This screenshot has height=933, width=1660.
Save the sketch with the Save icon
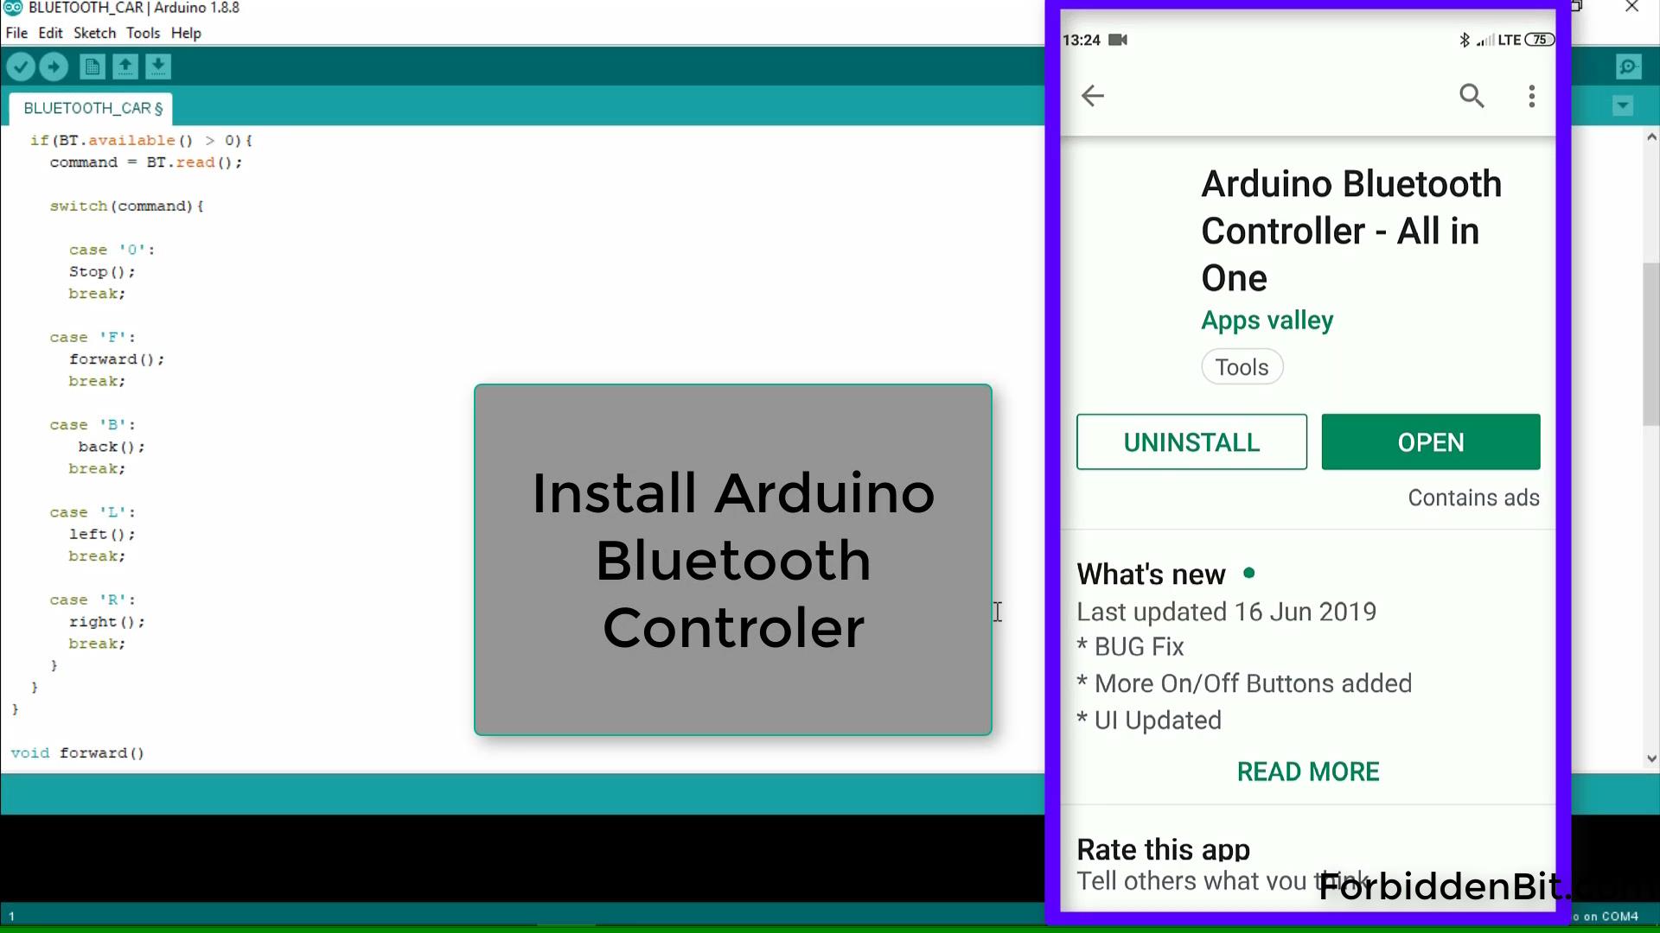pyautogui.click(x=158, y=67)
